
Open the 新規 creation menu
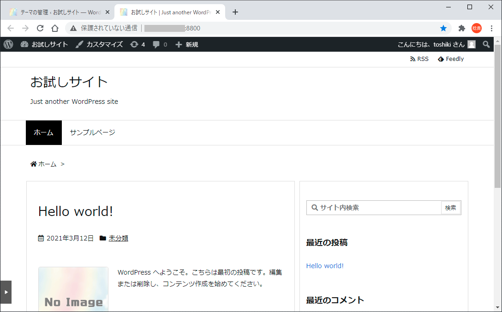point(186,44)
